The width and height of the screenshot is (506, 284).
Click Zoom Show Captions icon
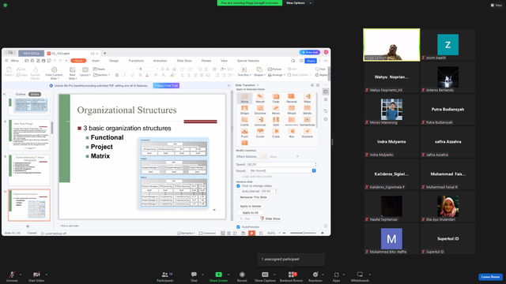pyautogui.click(x=265, y=275)
